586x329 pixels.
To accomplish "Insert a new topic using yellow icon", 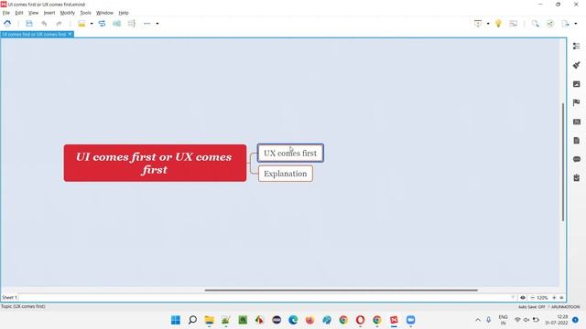I will coord(81,24).
